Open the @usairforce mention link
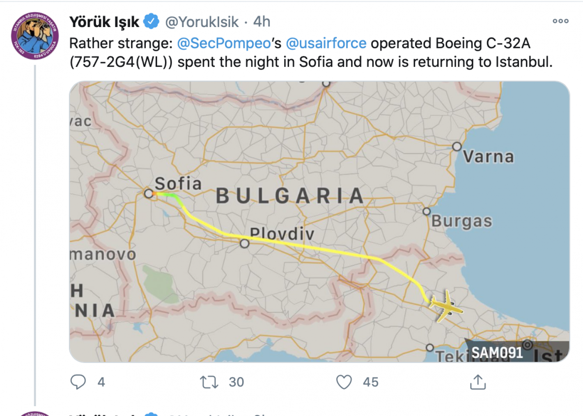 click(x=326, y=43)
